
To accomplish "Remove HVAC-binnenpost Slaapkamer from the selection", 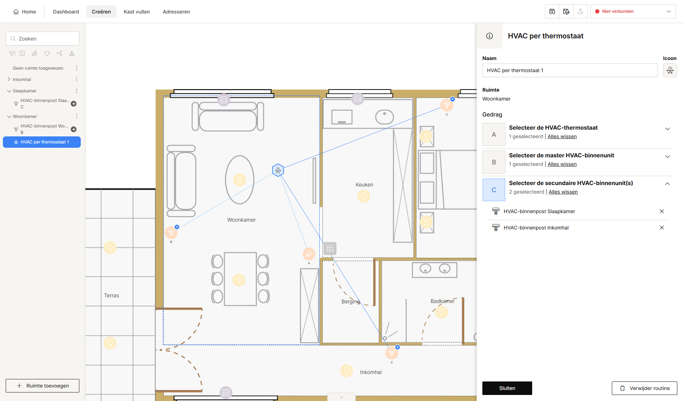I will (662, 211).
